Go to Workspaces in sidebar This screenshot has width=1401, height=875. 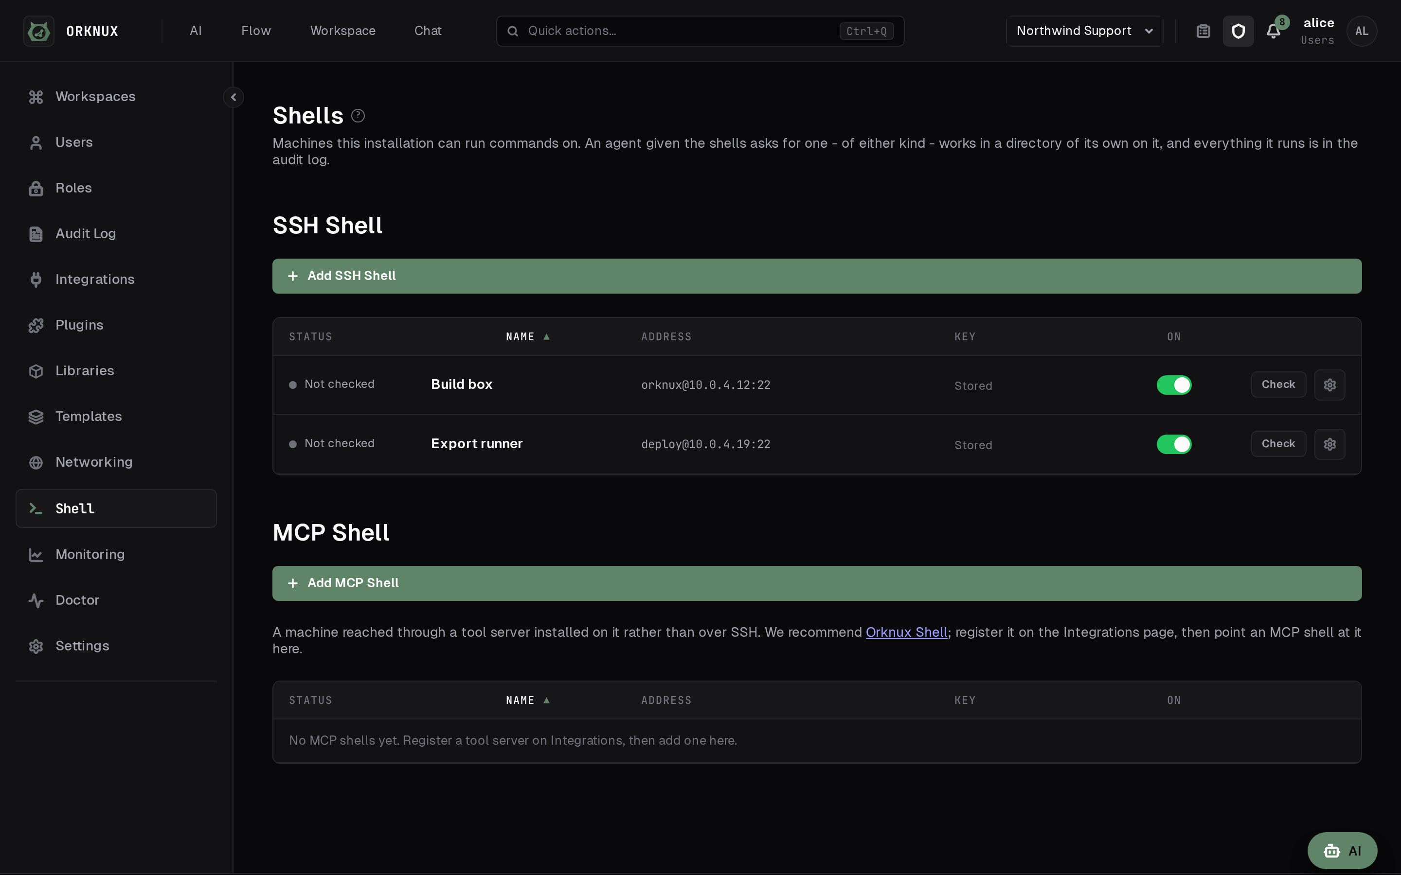pyautogui.click(x=116, y=97)
